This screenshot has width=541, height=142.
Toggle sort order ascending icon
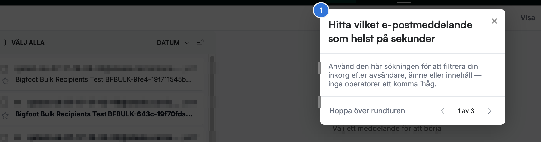200,43
